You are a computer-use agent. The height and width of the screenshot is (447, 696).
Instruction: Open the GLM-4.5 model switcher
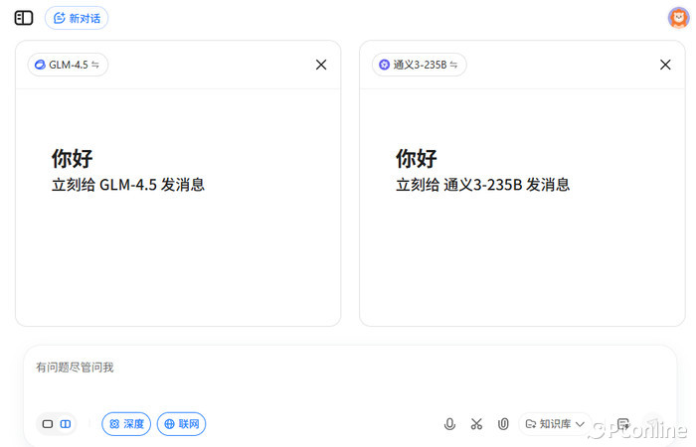point(68,65)
